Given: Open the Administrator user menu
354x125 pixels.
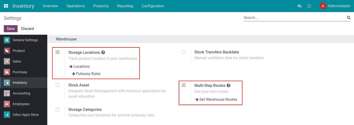Looking at the screenshot, I should (x=335, y=6).
